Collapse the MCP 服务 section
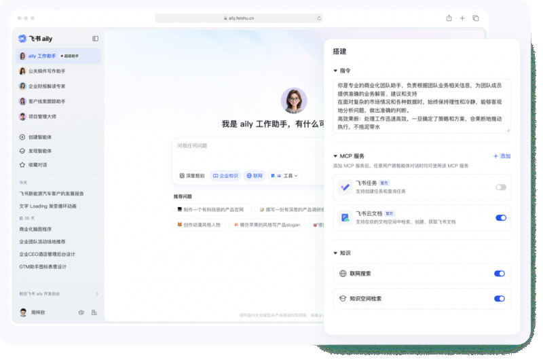This screenshot has width=543, height=362. (335, 156)
